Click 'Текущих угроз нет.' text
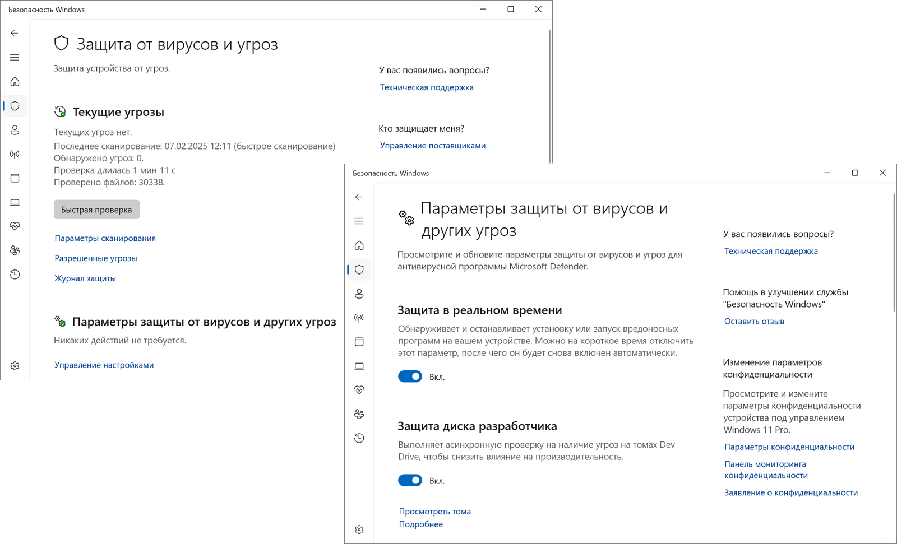This screenshot has height=544, width=897. 93,132
